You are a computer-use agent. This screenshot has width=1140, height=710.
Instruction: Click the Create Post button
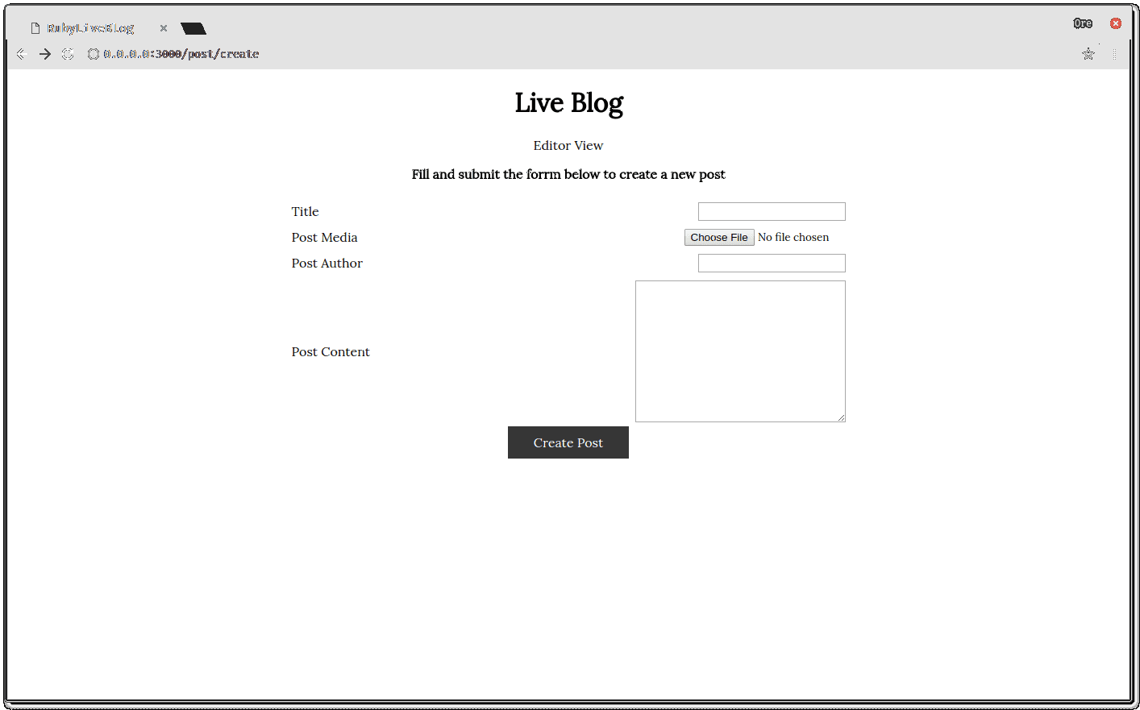pyautogui.click(x=568, y=442)
